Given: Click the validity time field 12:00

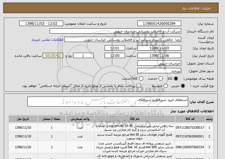Looking at the screenshot, I should pyautogui.click(x=115, y=56).
